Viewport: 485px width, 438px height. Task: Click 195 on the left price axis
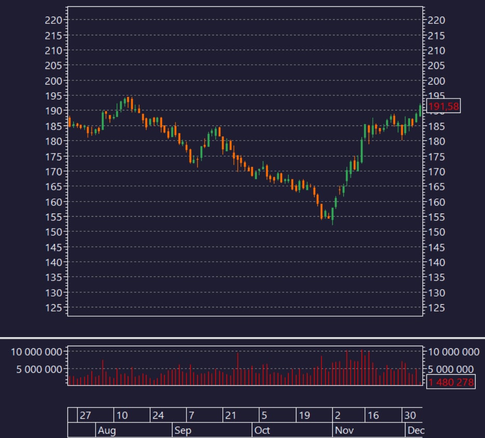[53, 96]
